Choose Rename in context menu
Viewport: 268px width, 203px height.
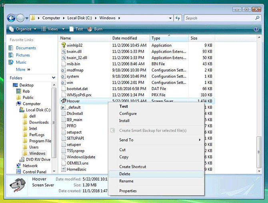[x=156, y=181]
